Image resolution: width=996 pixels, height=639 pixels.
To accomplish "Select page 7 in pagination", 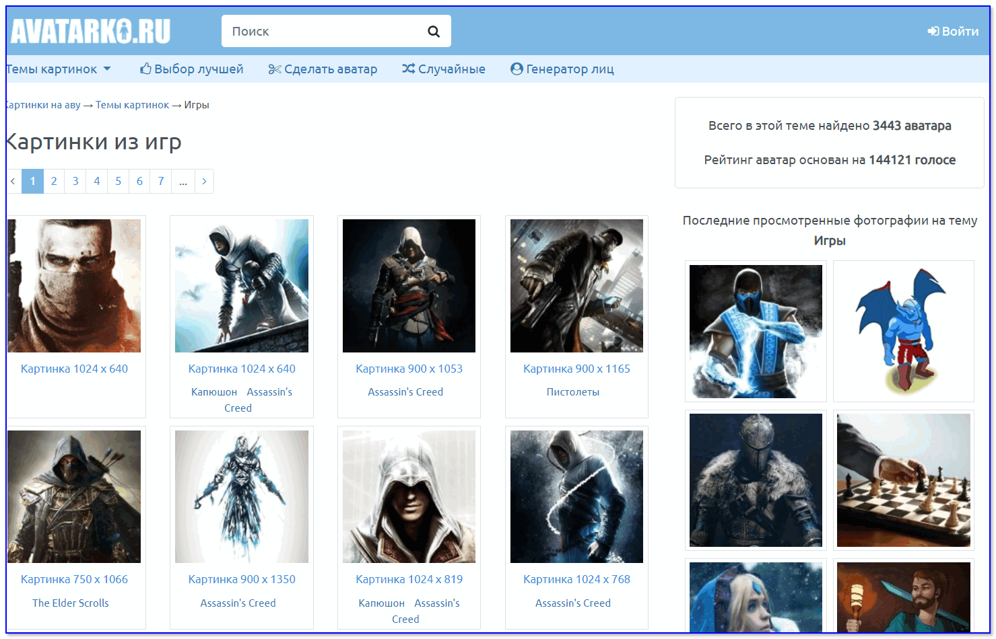I will point(161,181).
